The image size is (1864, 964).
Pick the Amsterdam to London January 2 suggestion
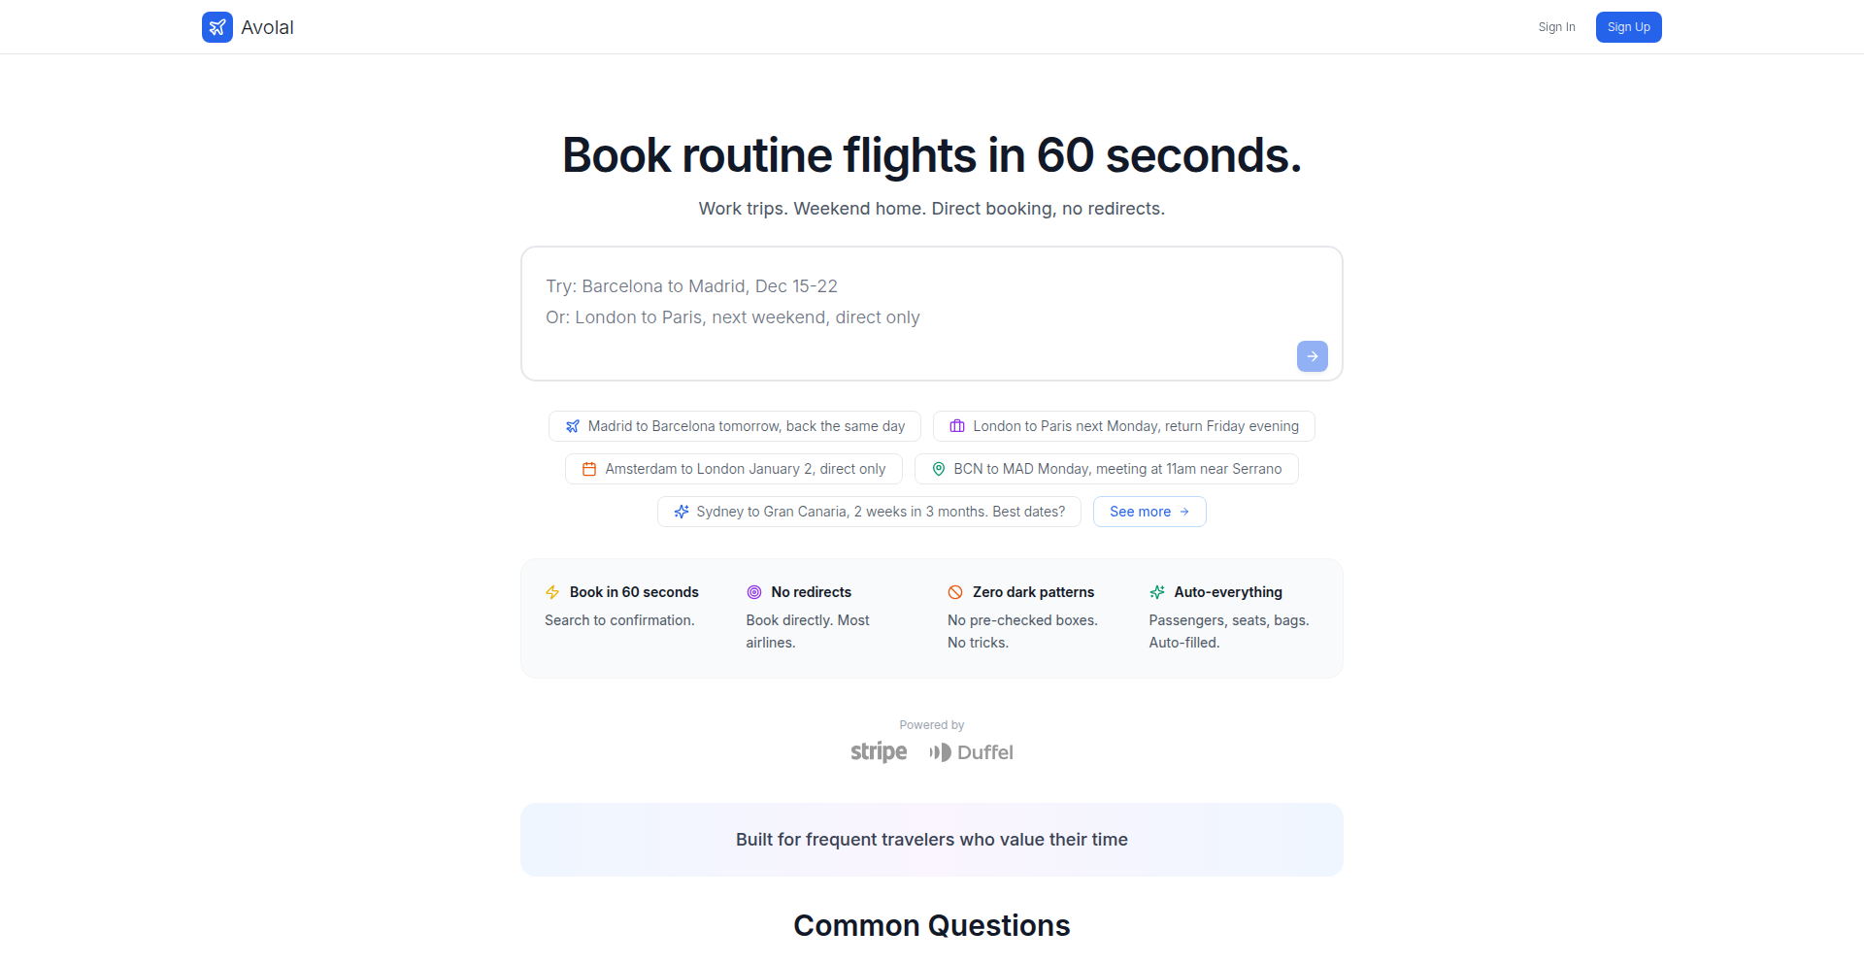[x=734, y=469]
